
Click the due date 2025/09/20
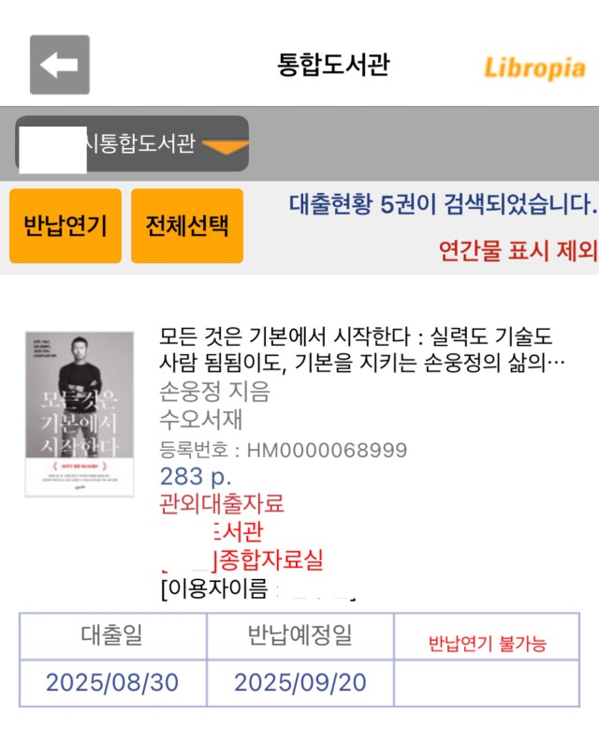pos(300,682)
